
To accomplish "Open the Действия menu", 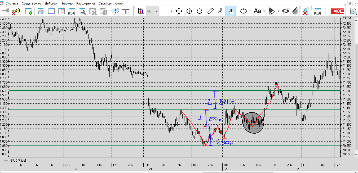I will (52, 3).
